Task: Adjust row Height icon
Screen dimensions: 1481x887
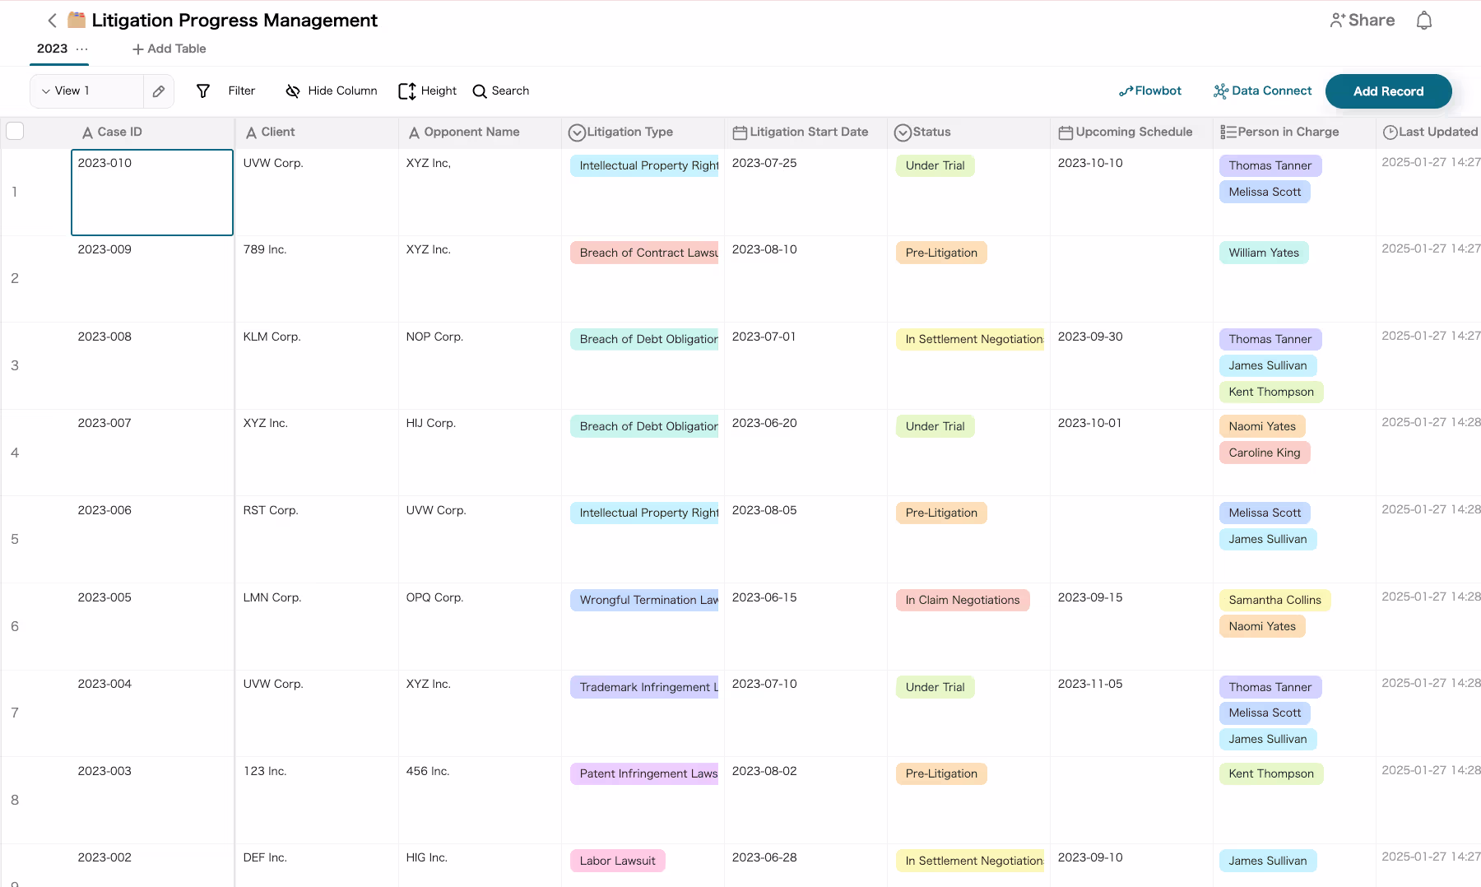Action: (x=406, y=91)
